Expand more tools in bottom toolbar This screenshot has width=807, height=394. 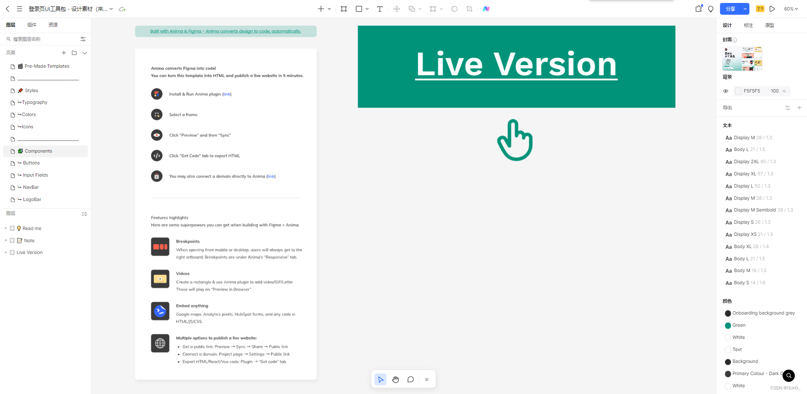[427, 379]
